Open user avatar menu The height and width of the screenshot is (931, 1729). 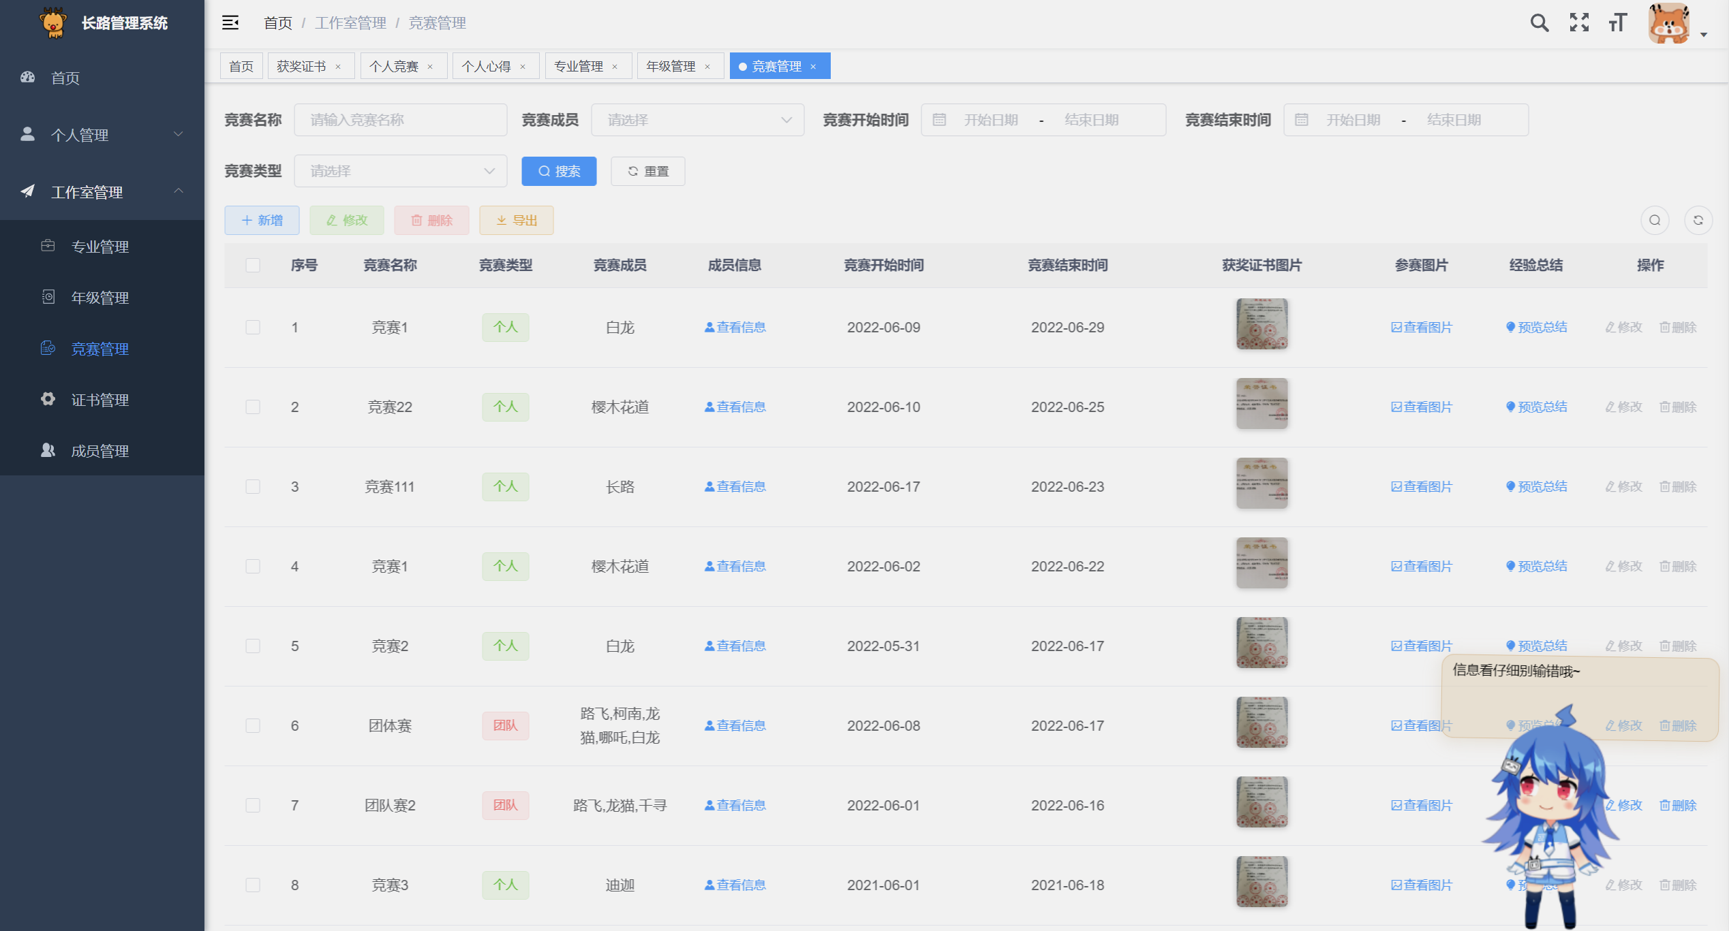[1669, 25]
